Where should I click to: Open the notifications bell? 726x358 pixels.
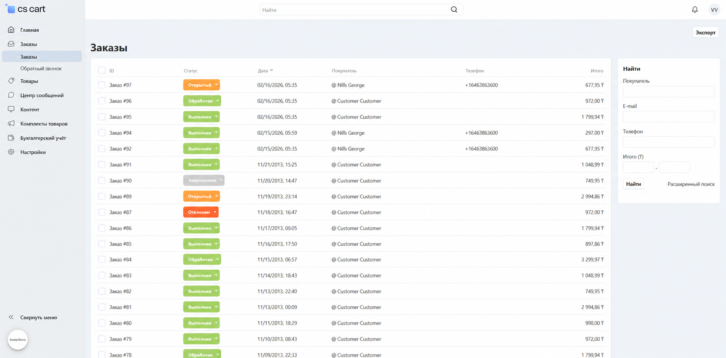695,10
